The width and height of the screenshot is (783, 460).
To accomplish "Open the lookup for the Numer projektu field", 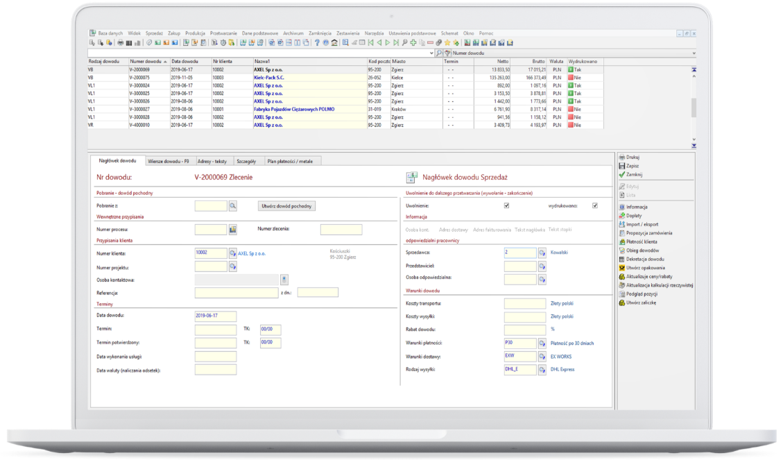I will click(x=233, y=266).
